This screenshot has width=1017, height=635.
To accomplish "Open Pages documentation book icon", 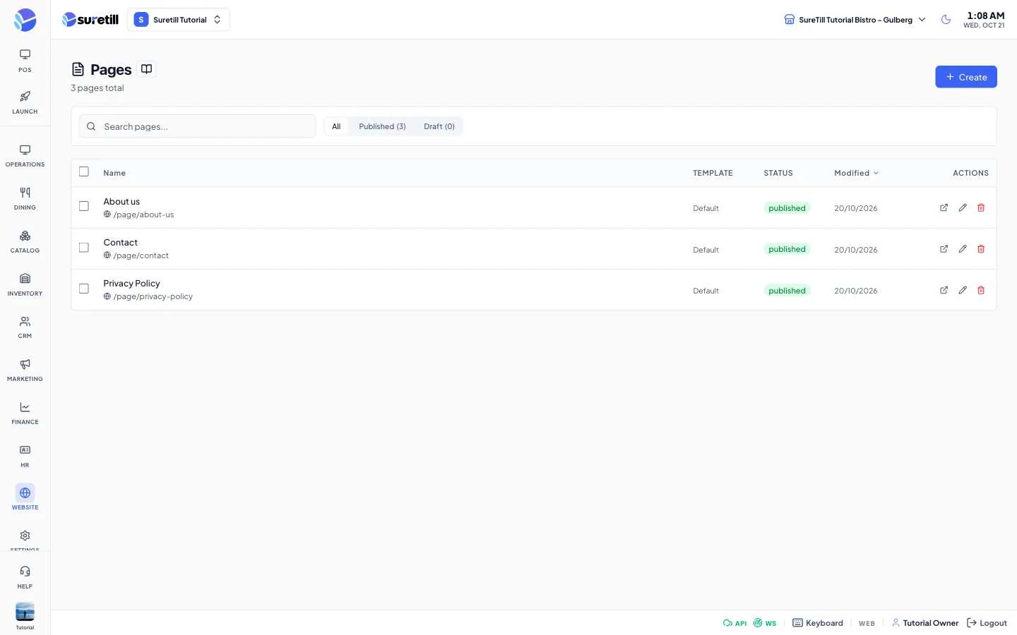I will [146, 69].
